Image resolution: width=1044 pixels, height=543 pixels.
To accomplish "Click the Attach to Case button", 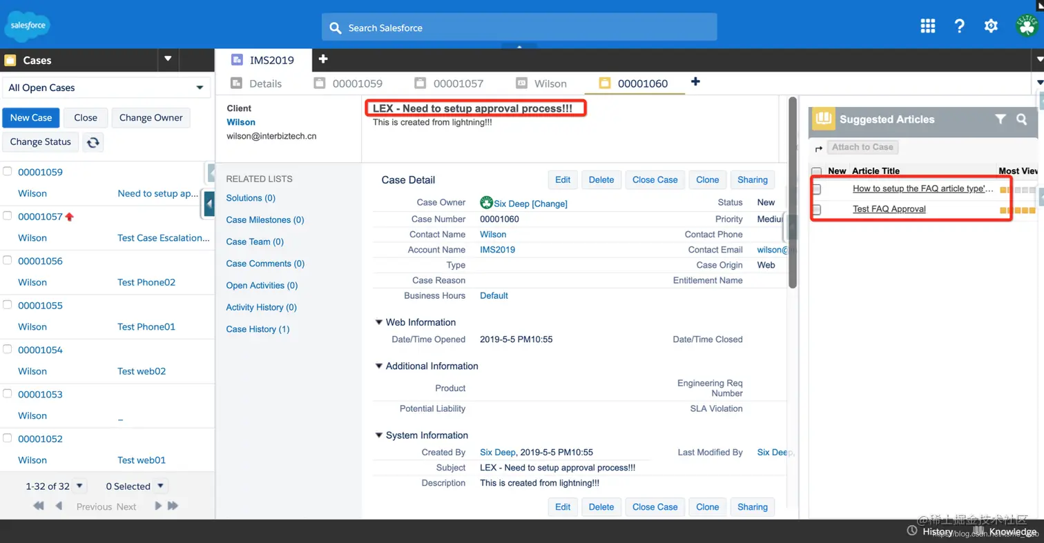I will click(x=862, y=147).
